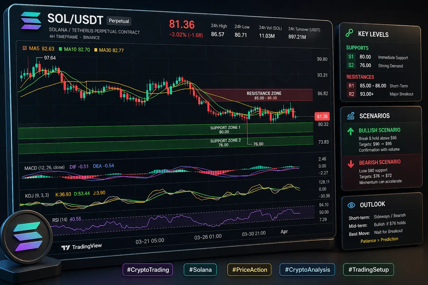This screenshot has height=285, width=428.
Task: Click the DEA -0.54 value
Action: 103,166
